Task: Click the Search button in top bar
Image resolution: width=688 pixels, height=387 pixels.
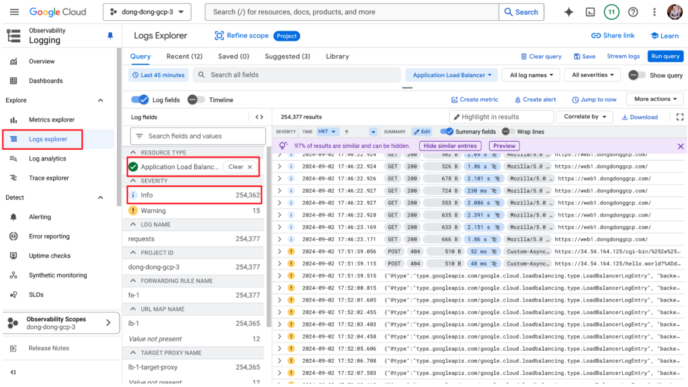Action: click(x=521, y=12)
